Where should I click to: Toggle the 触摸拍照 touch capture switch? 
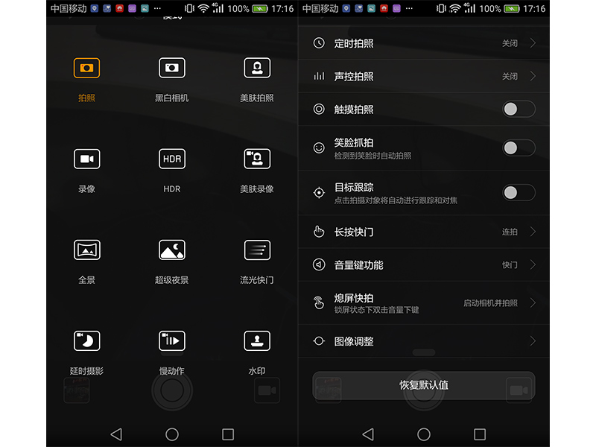[518, 110]
